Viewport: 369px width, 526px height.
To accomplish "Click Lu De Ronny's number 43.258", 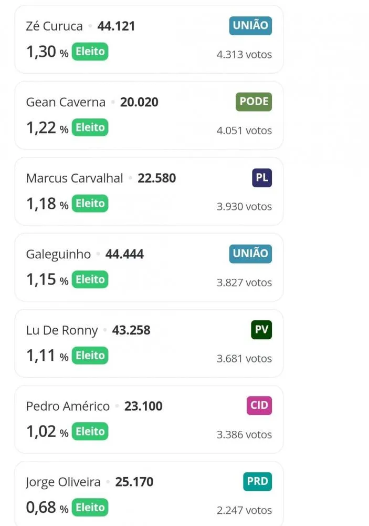I will 131,330.
